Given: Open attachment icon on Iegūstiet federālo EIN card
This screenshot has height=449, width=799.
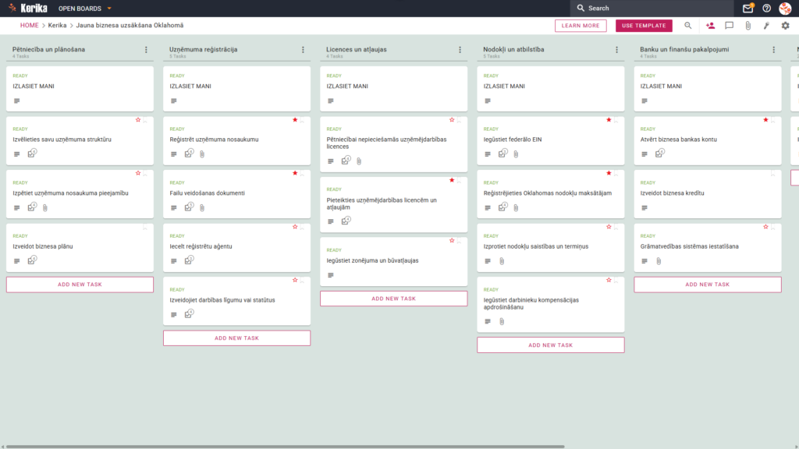Looking at the screenshot, I should [517, 154].
